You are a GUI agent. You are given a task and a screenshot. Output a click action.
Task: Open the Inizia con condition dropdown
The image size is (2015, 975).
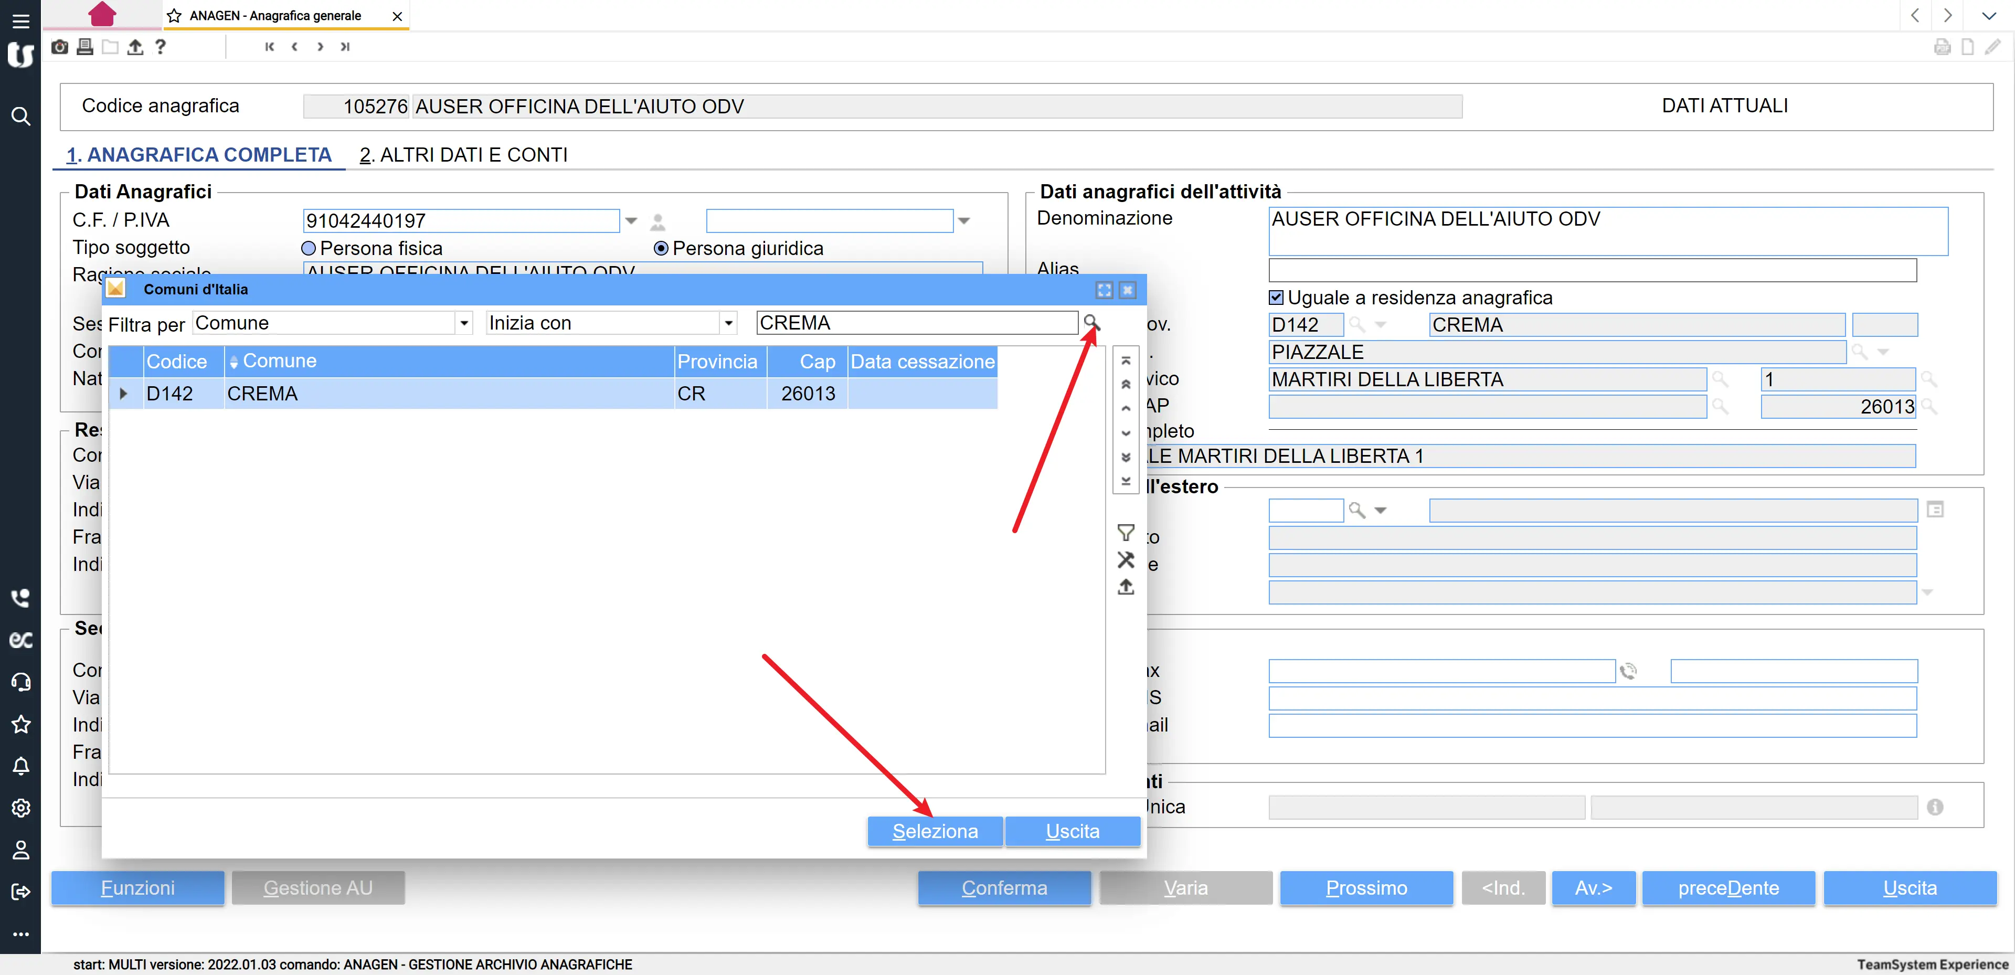[x=728, y=323]
